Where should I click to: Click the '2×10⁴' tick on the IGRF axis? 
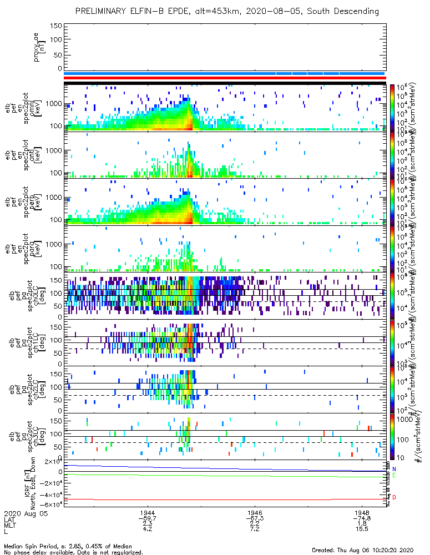pos(53,462)
